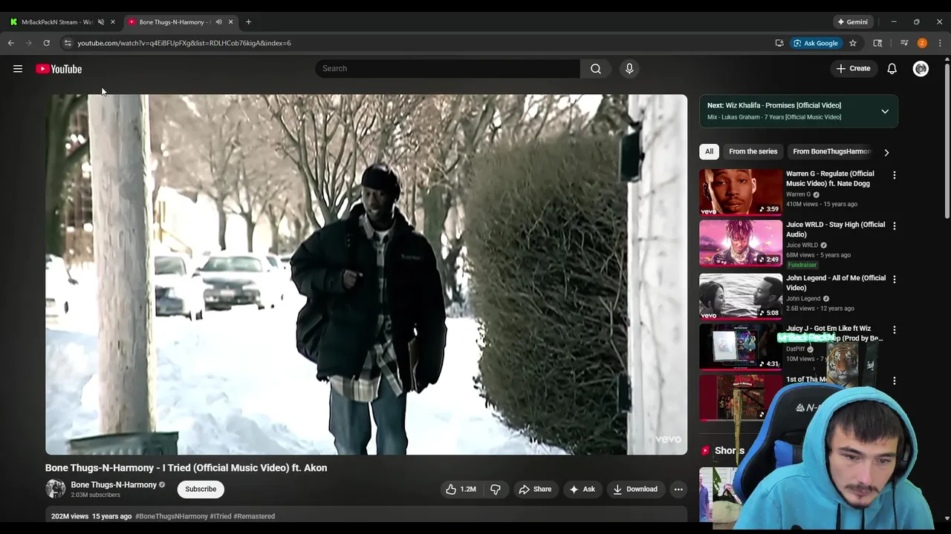Image resolution: width=951 pixels, height=534 pixels.
Task: Click the video player to pause playback
Action: point(366,274)
